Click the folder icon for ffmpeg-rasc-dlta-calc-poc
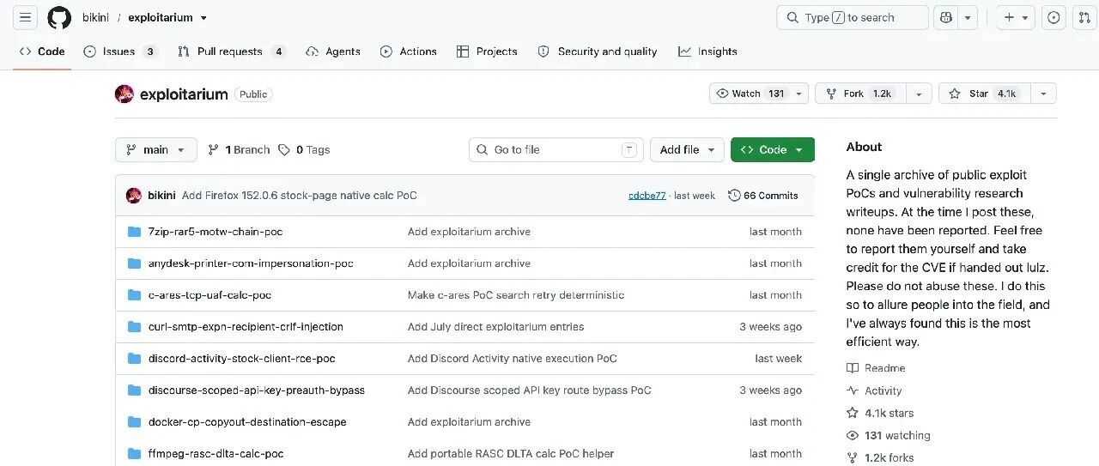Image resolution: width=1099 pixels, height=466 pixels. tap(134, 454)
